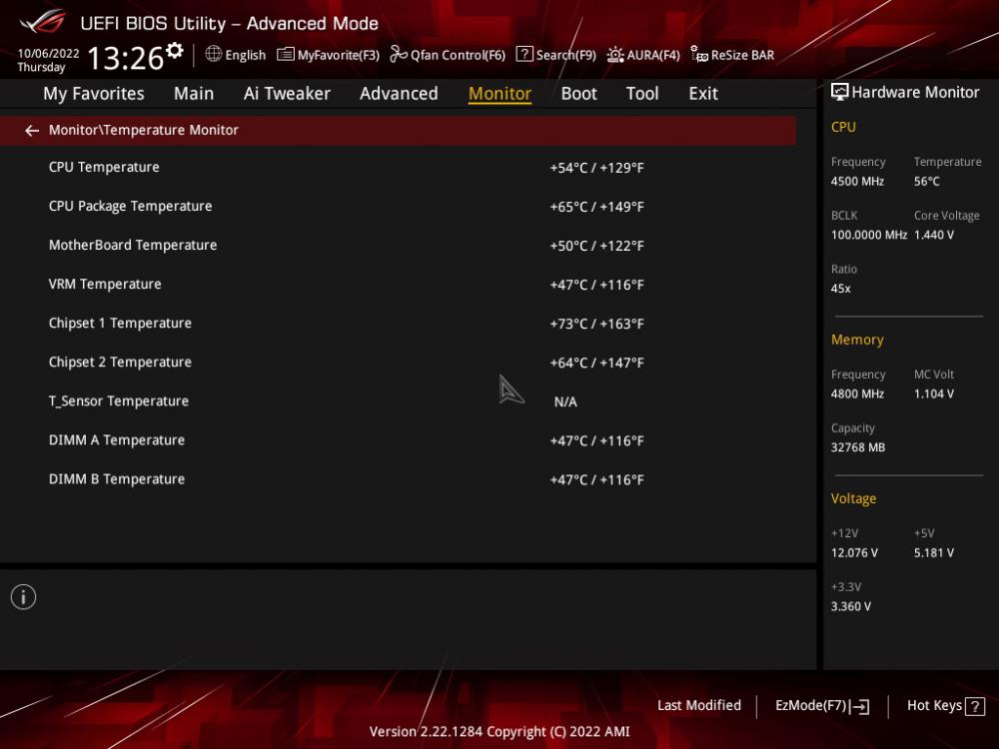The image size is (999, 749).
Task: Select VRM Temperature row
Action: click(x=398, y=284)
